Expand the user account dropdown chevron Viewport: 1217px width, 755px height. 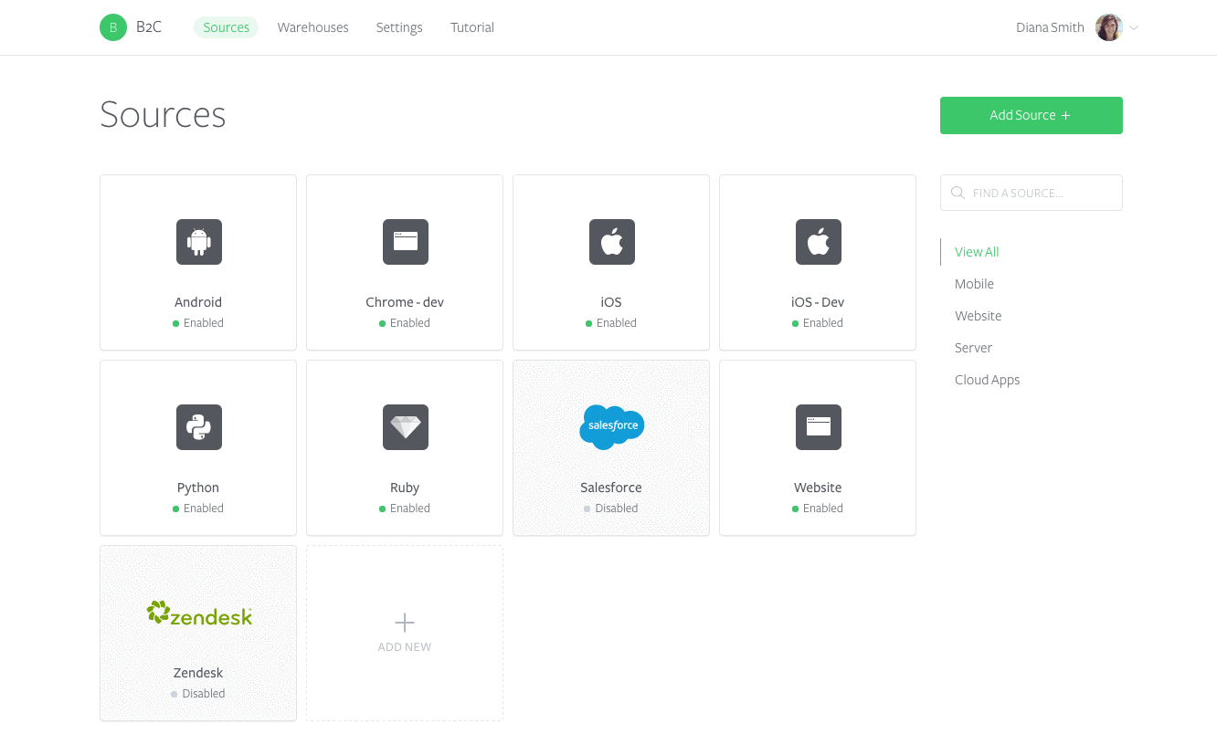[x=1134, y=27]
